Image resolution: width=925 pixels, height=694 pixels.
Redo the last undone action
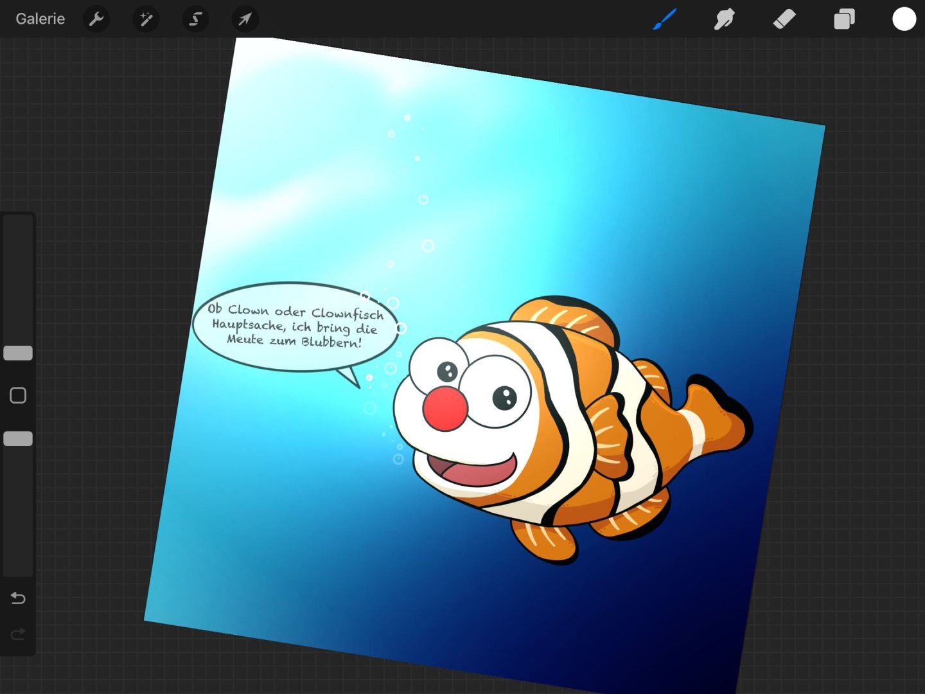[18, 634]
